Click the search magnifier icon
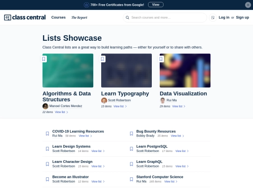This screenshot has height=190, width=253. click(x=127, y=17)
